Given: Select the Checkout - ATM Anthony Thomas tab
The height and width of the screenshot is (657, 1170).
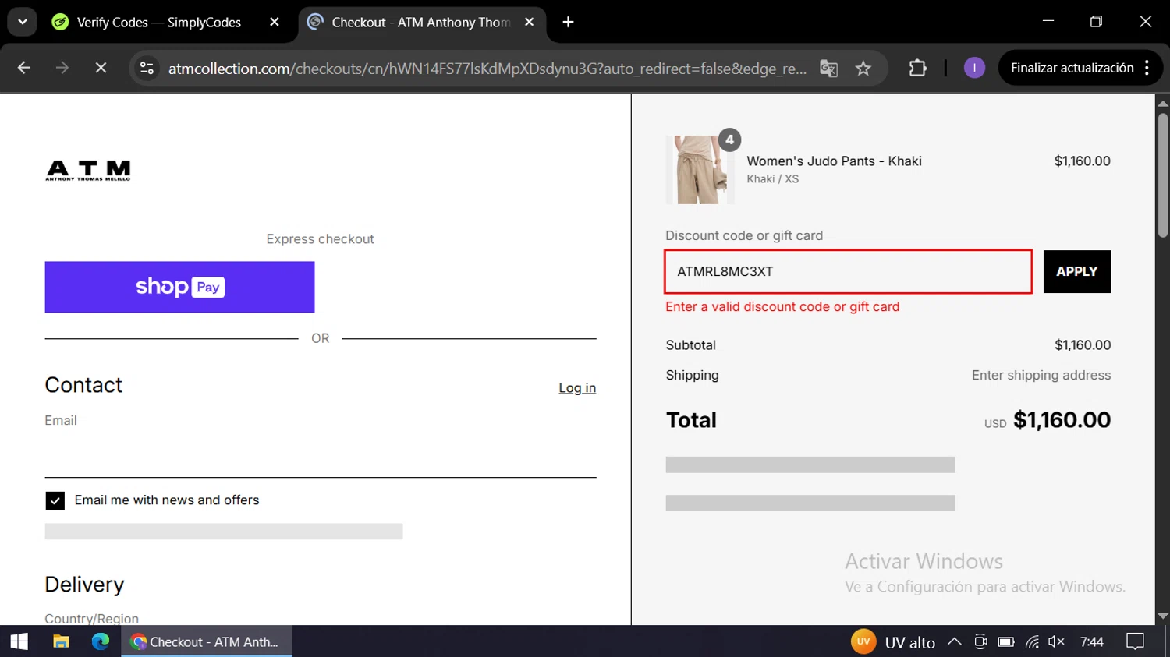Looking at the screenshot, I should point(421,22).
